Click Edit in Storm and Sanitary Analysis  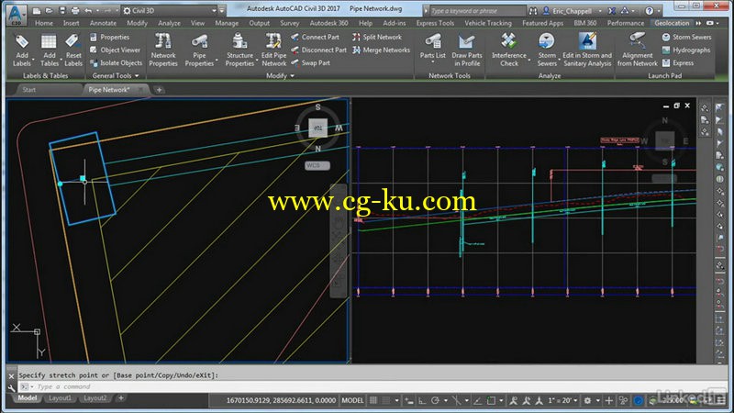[587, 50]
